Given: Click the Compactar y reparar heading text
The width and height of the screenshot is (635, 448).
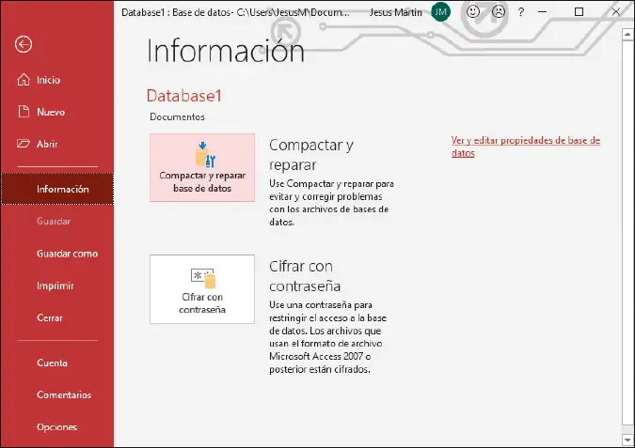Looking at the screenshot, I should (x=311, y=155).
